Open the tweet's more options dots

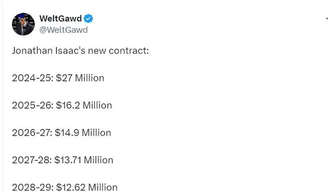click(327, 18)
